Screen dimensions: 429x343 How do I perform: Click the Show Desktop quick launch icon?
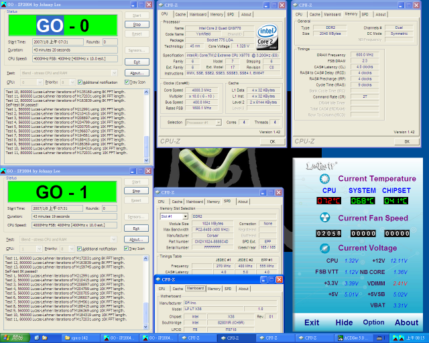(37, 338)
